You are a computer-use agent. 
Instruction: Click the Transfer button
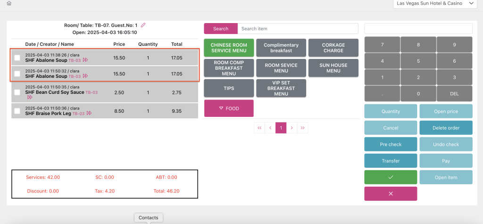coord(390,161)
